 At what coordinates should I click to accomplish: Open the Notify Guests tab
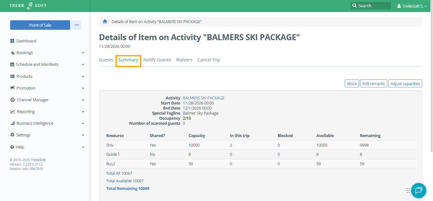(x=157, y=60)
